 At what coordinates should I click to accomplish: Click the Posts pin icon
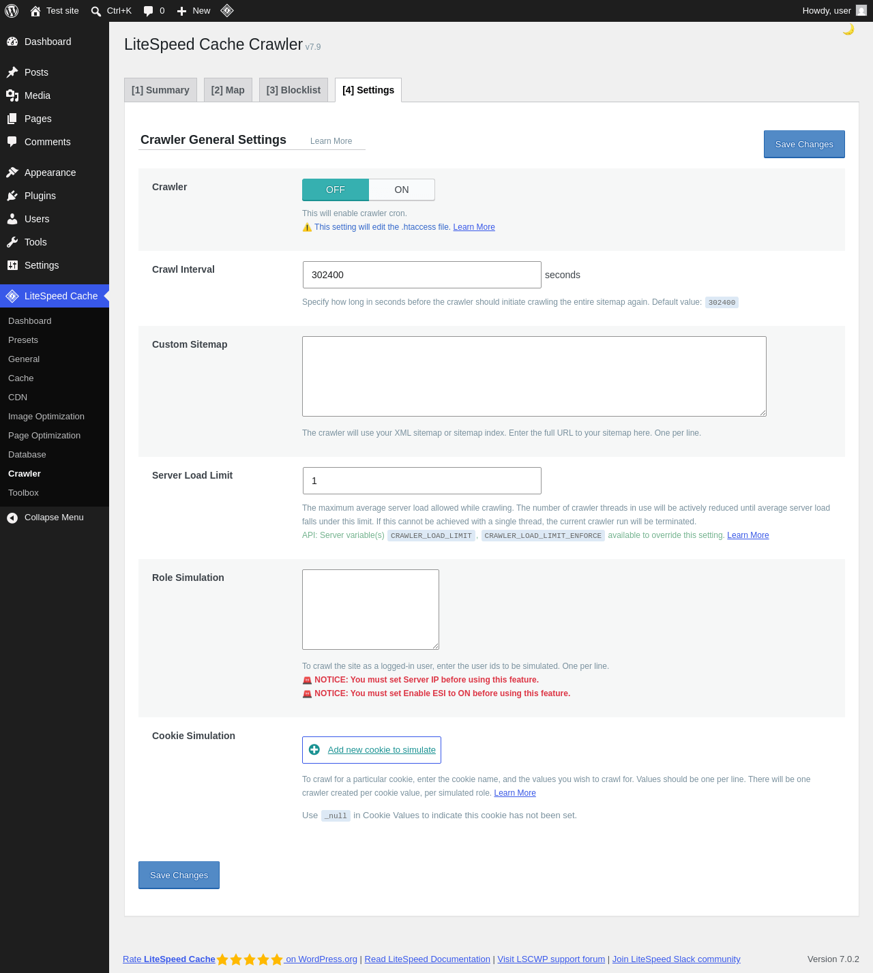[12, 72]
